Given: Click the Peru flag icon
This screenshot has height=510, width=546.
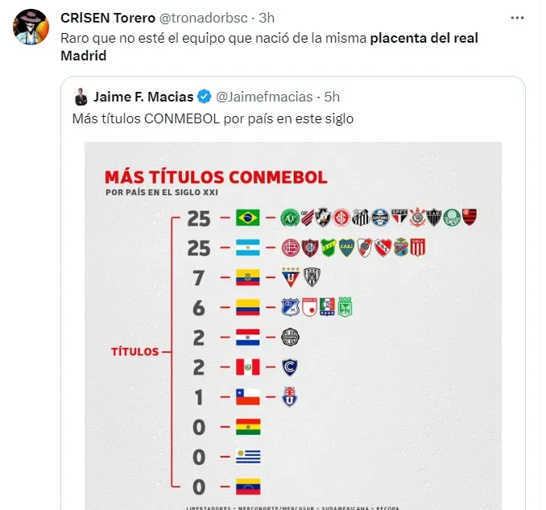Looking at the screenshot, I should coord(247,367).
